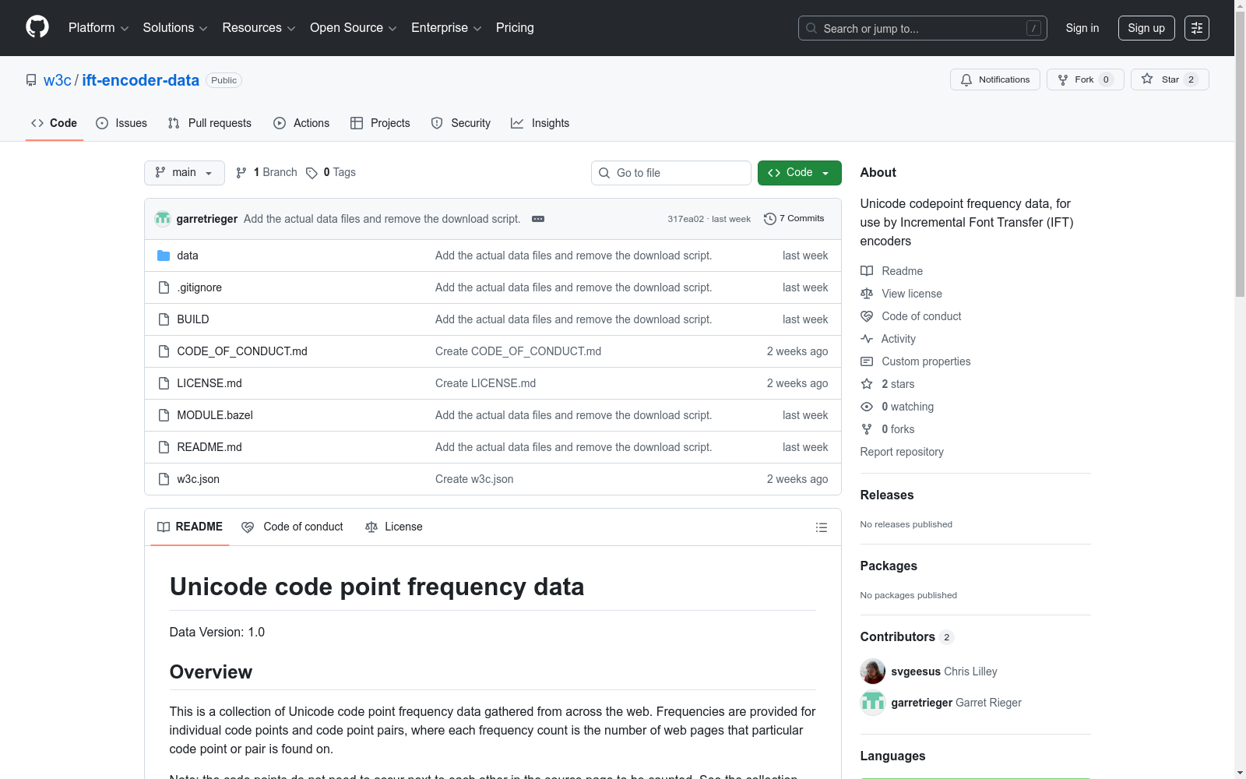Select the Code repository tab
Screen dimensions: 1246x779
(55, 123)
